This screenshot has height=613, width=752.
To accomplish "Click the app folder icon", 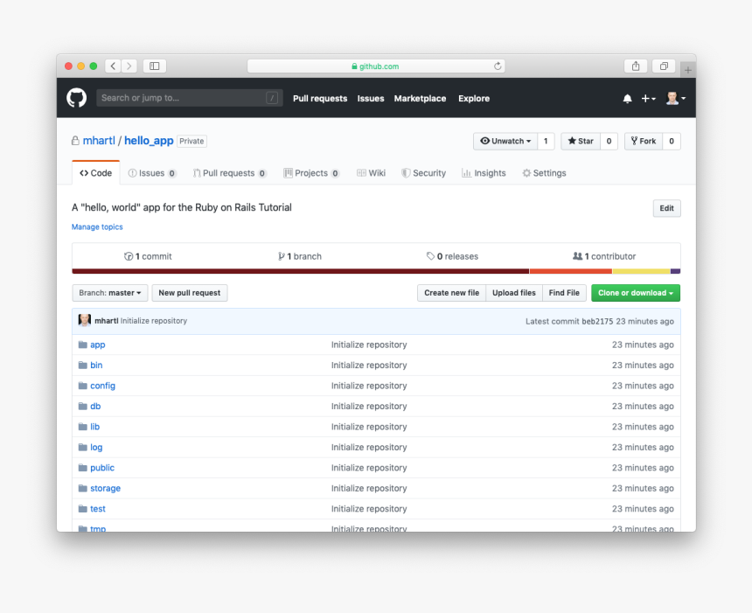I will click(x=83, y=345).
